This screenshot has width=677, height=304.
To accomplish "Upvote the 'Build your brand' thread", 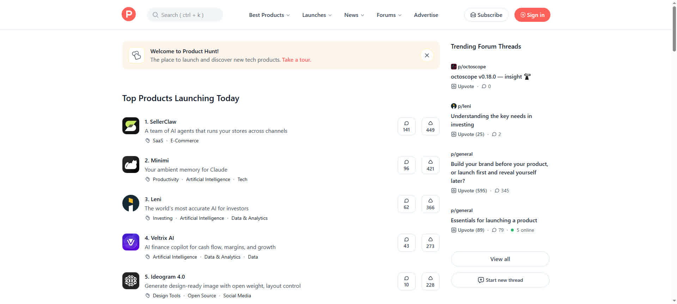I will tap(469, 191).
